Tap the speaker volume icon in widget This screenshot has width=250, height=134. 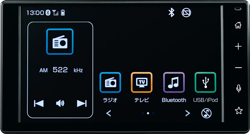(x=60, y=104)
